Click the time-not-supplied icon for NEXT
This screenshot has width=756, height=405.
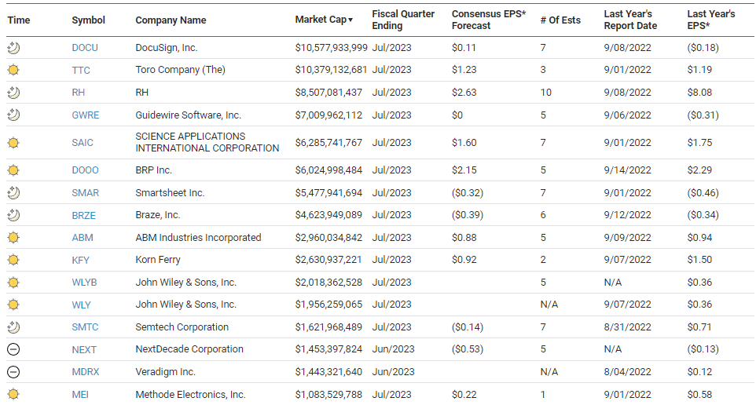13,349
